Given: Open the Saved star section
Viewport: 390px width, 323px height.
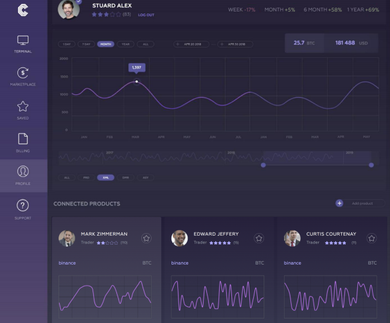Looking at the screenshot, I should click(22, 109).
